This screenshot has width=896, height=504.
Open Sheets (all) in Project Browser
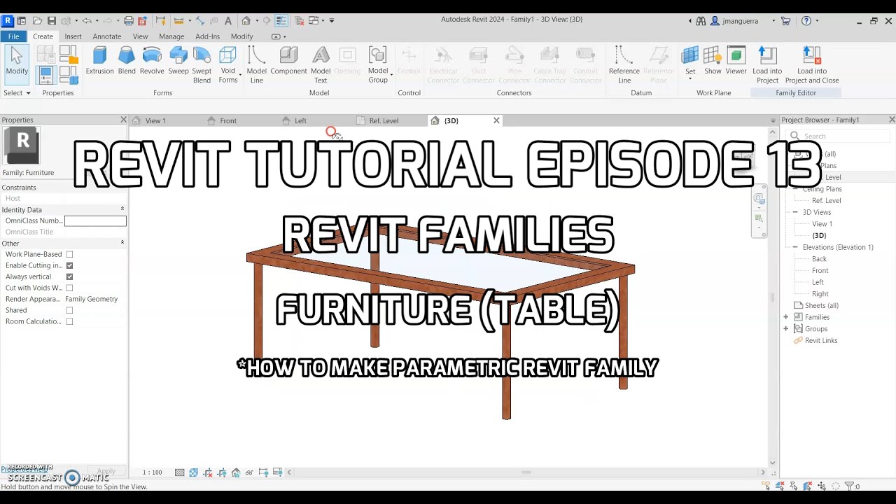(821, 305)
